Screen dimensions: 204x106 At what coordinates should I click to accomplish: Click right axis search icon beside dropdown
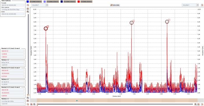(202, 5)
